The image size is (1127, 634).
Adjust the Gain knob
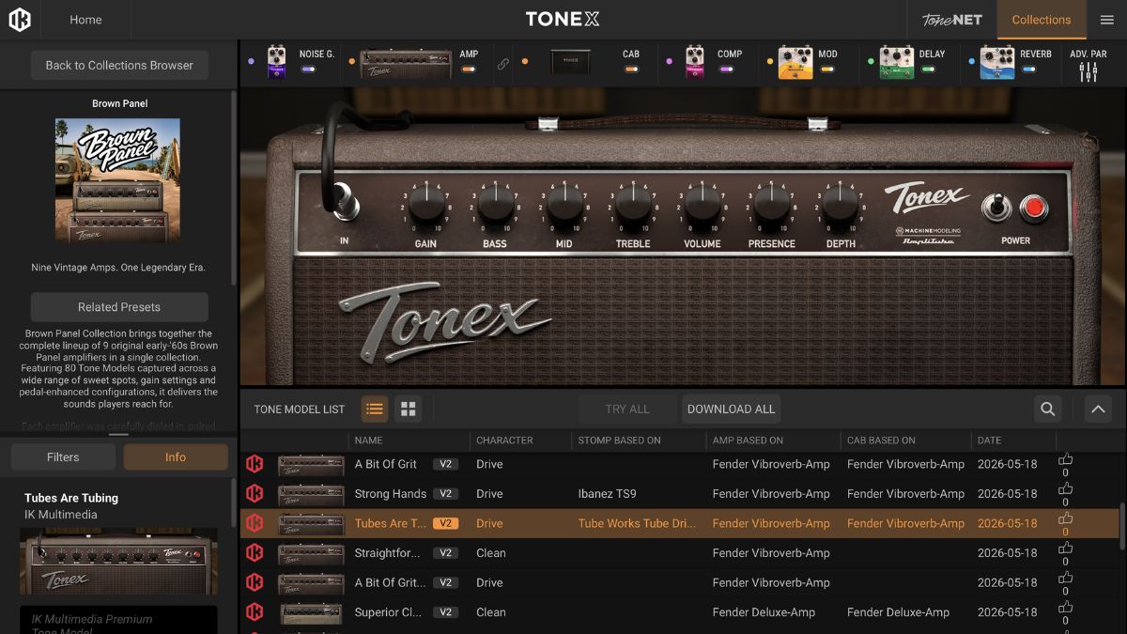click(425, 203)
